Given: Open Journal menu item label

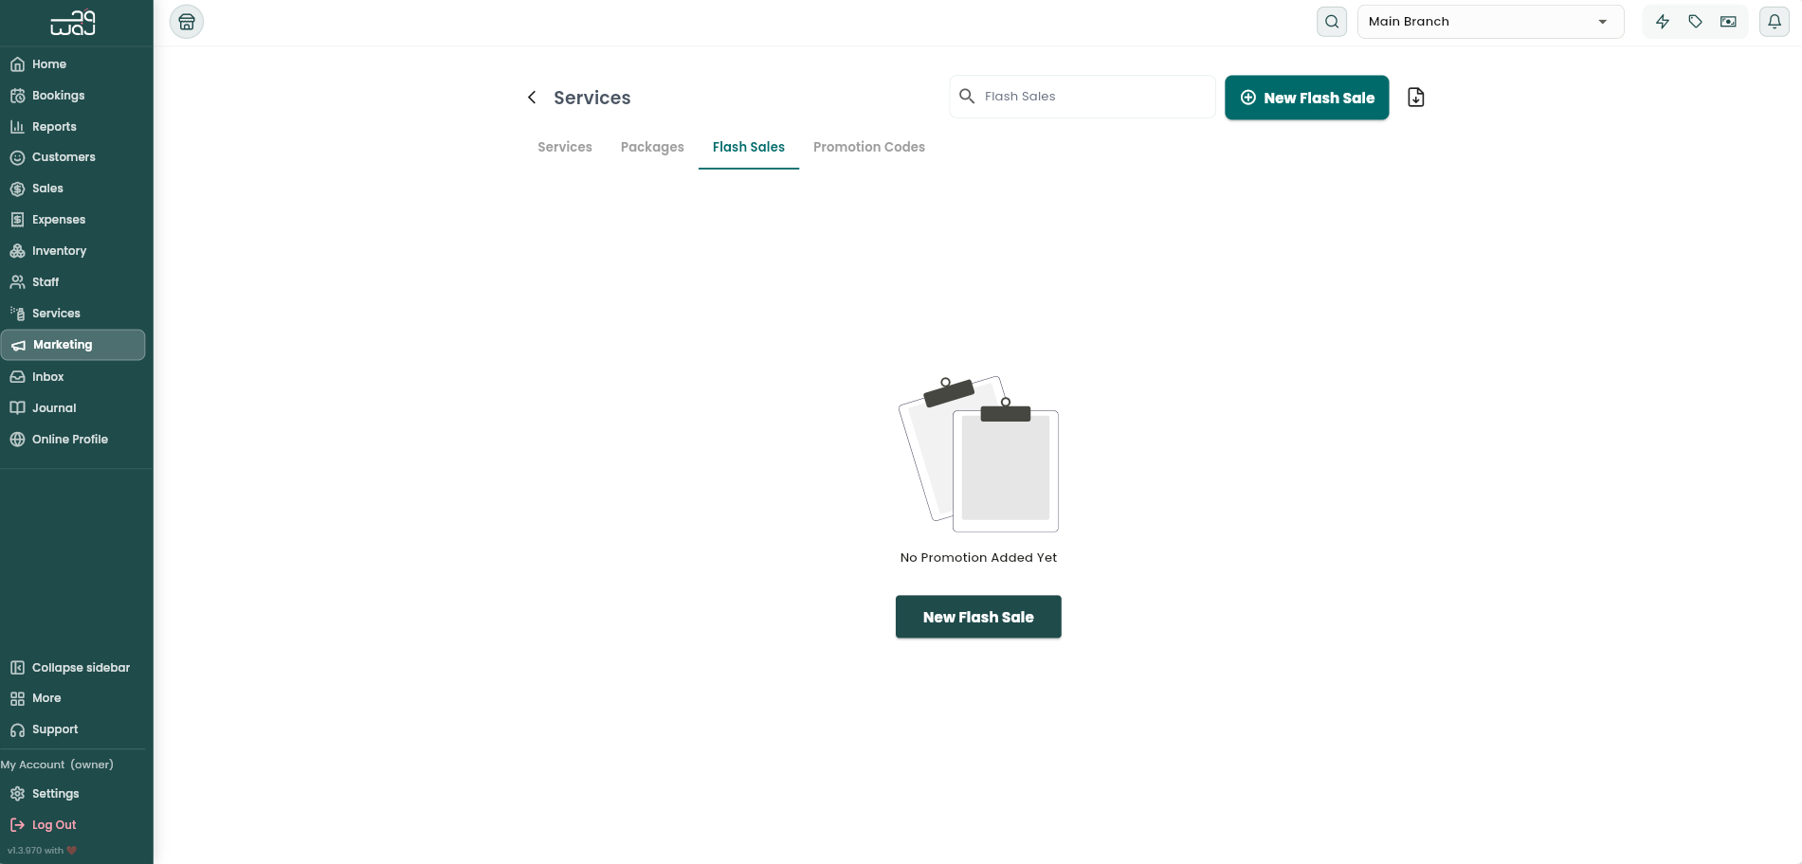Looking at the screenshot, I should pos(54,408).
